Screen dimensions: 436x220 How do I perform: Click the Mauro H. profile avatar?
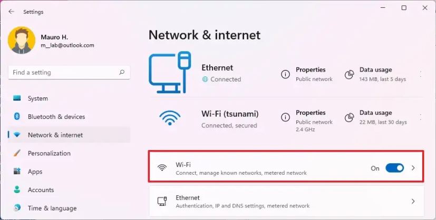click(22, 40)
